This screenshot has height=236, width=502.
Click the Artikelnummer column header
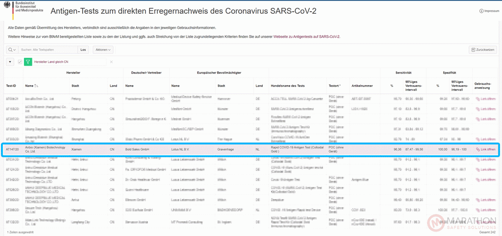point(361,86)
